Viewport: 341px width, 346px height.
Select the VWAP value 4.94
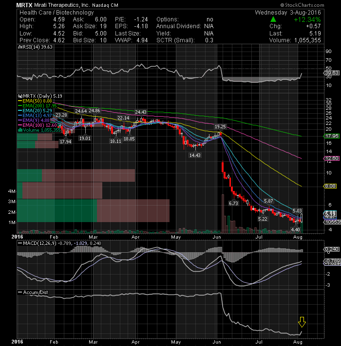[142, 40]
